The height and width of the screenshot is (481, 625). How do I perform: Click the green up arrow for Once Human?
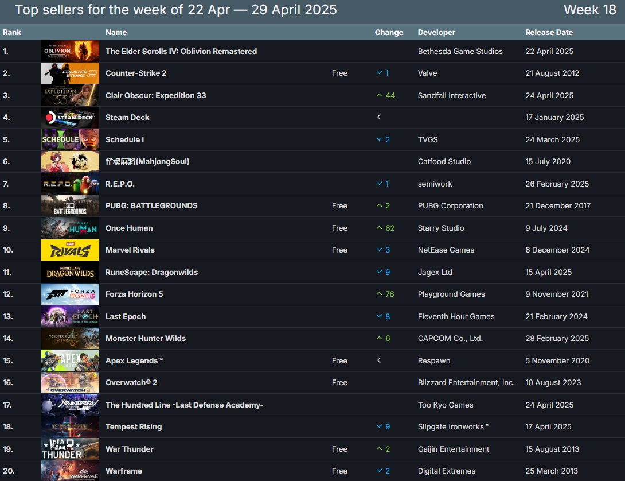pos(379,228)
